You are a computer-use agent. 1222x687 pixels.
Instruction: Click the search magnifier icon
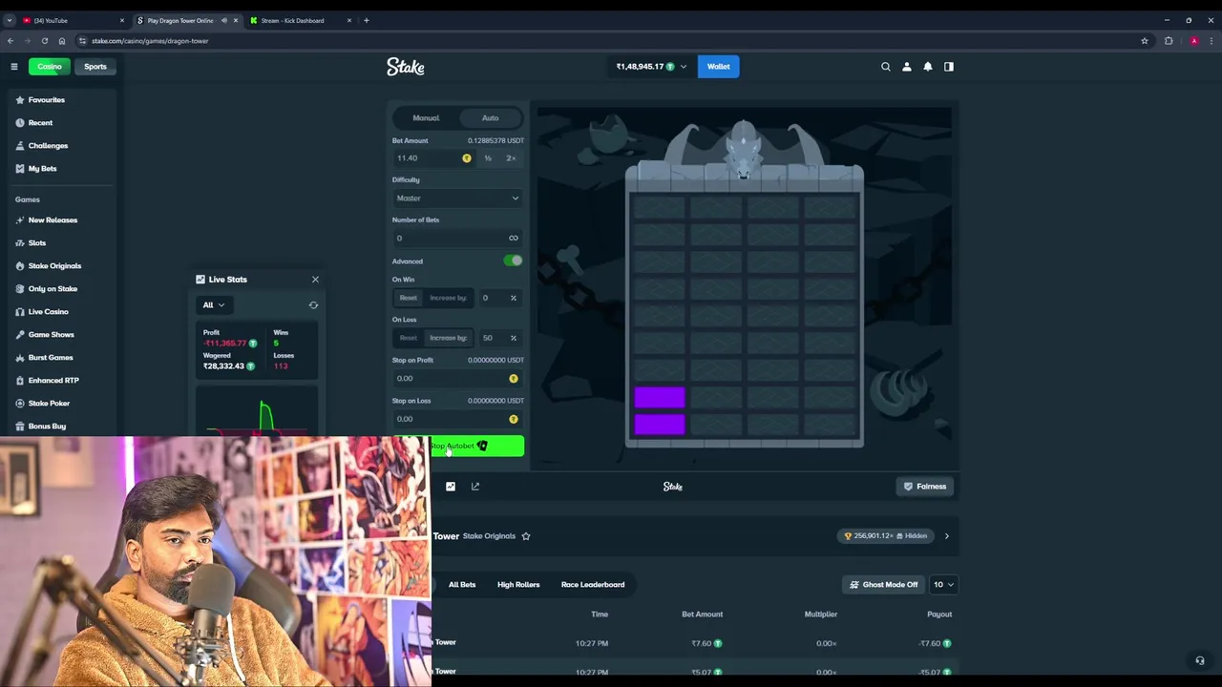[x=885, y=67]
